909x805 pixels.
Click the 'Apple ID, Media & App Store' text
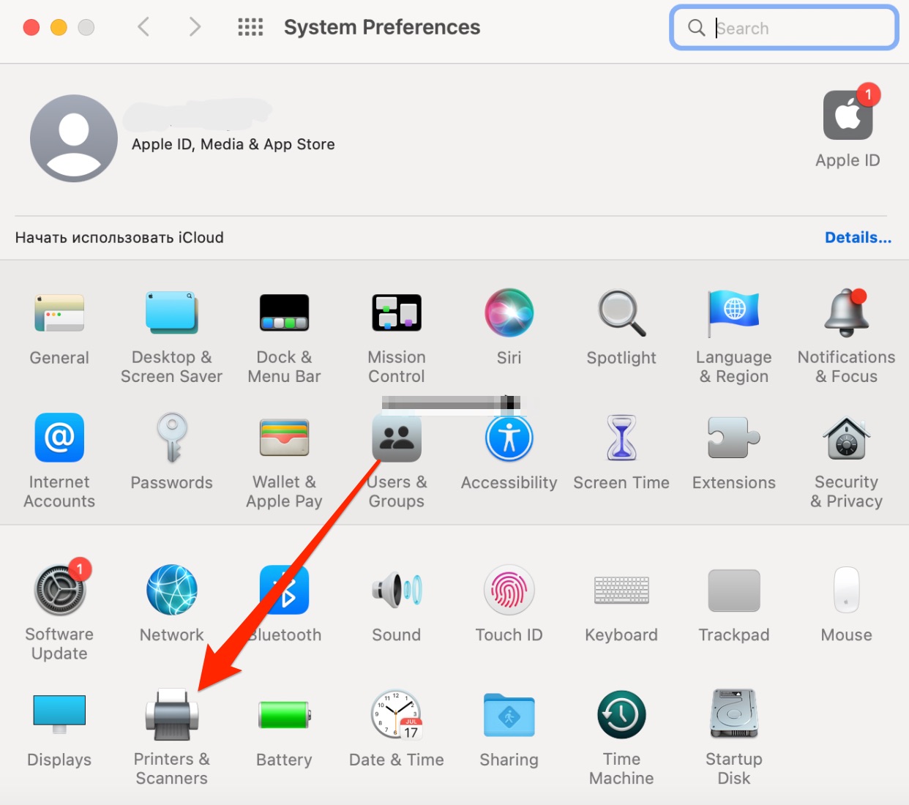pos(233,144)
